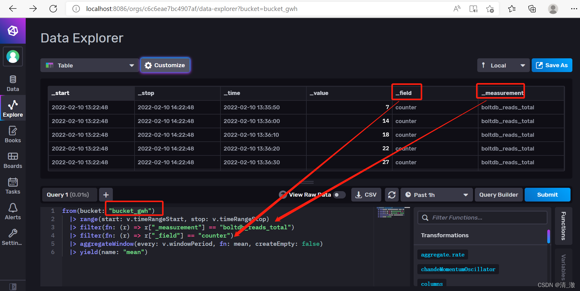Submit the Flux query
Image resolution: width=580 pixels, height=291 pixels.
point(547,195)
